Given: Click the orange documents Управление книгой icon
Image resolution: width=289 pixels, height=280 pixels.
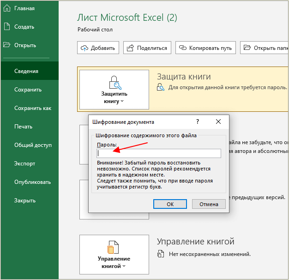Looking at the screenshot, I should 113,247.
